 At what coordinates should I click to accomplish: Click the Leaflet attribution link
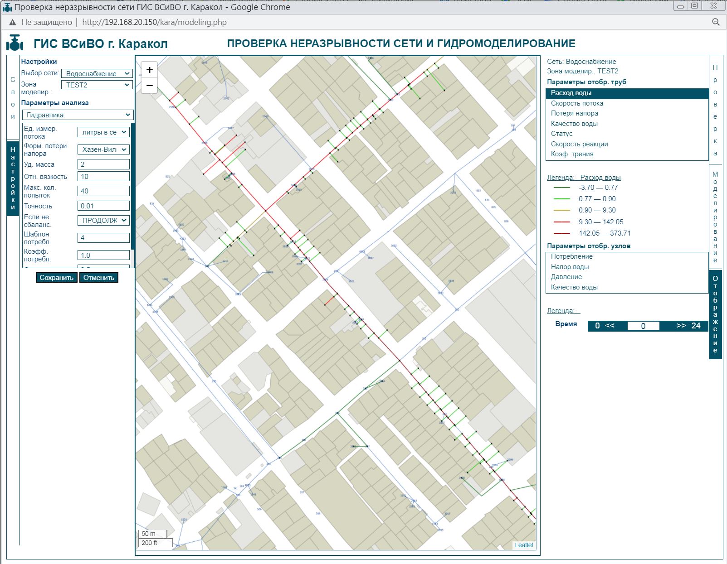pyautogui.click(x=524, y=545)
